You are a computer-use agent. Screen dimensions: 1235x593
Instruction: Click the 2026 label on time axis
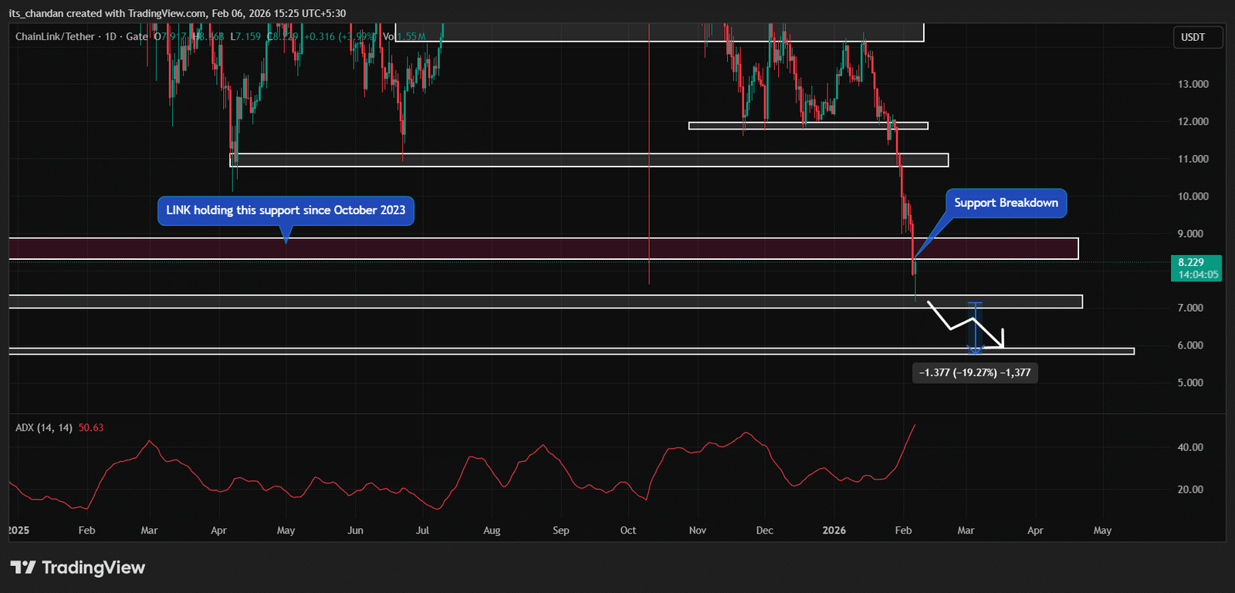pos(834,531)
